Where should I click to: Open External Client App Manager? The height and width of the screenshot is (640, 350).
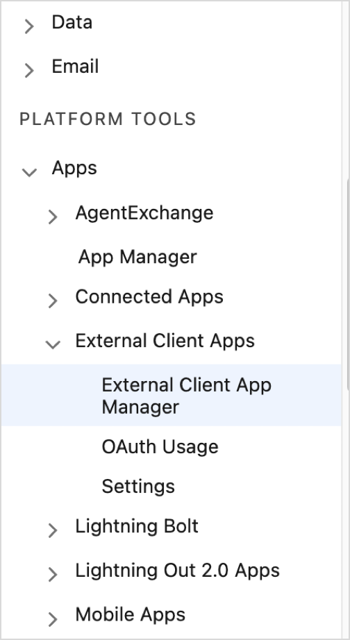(171, 395)
